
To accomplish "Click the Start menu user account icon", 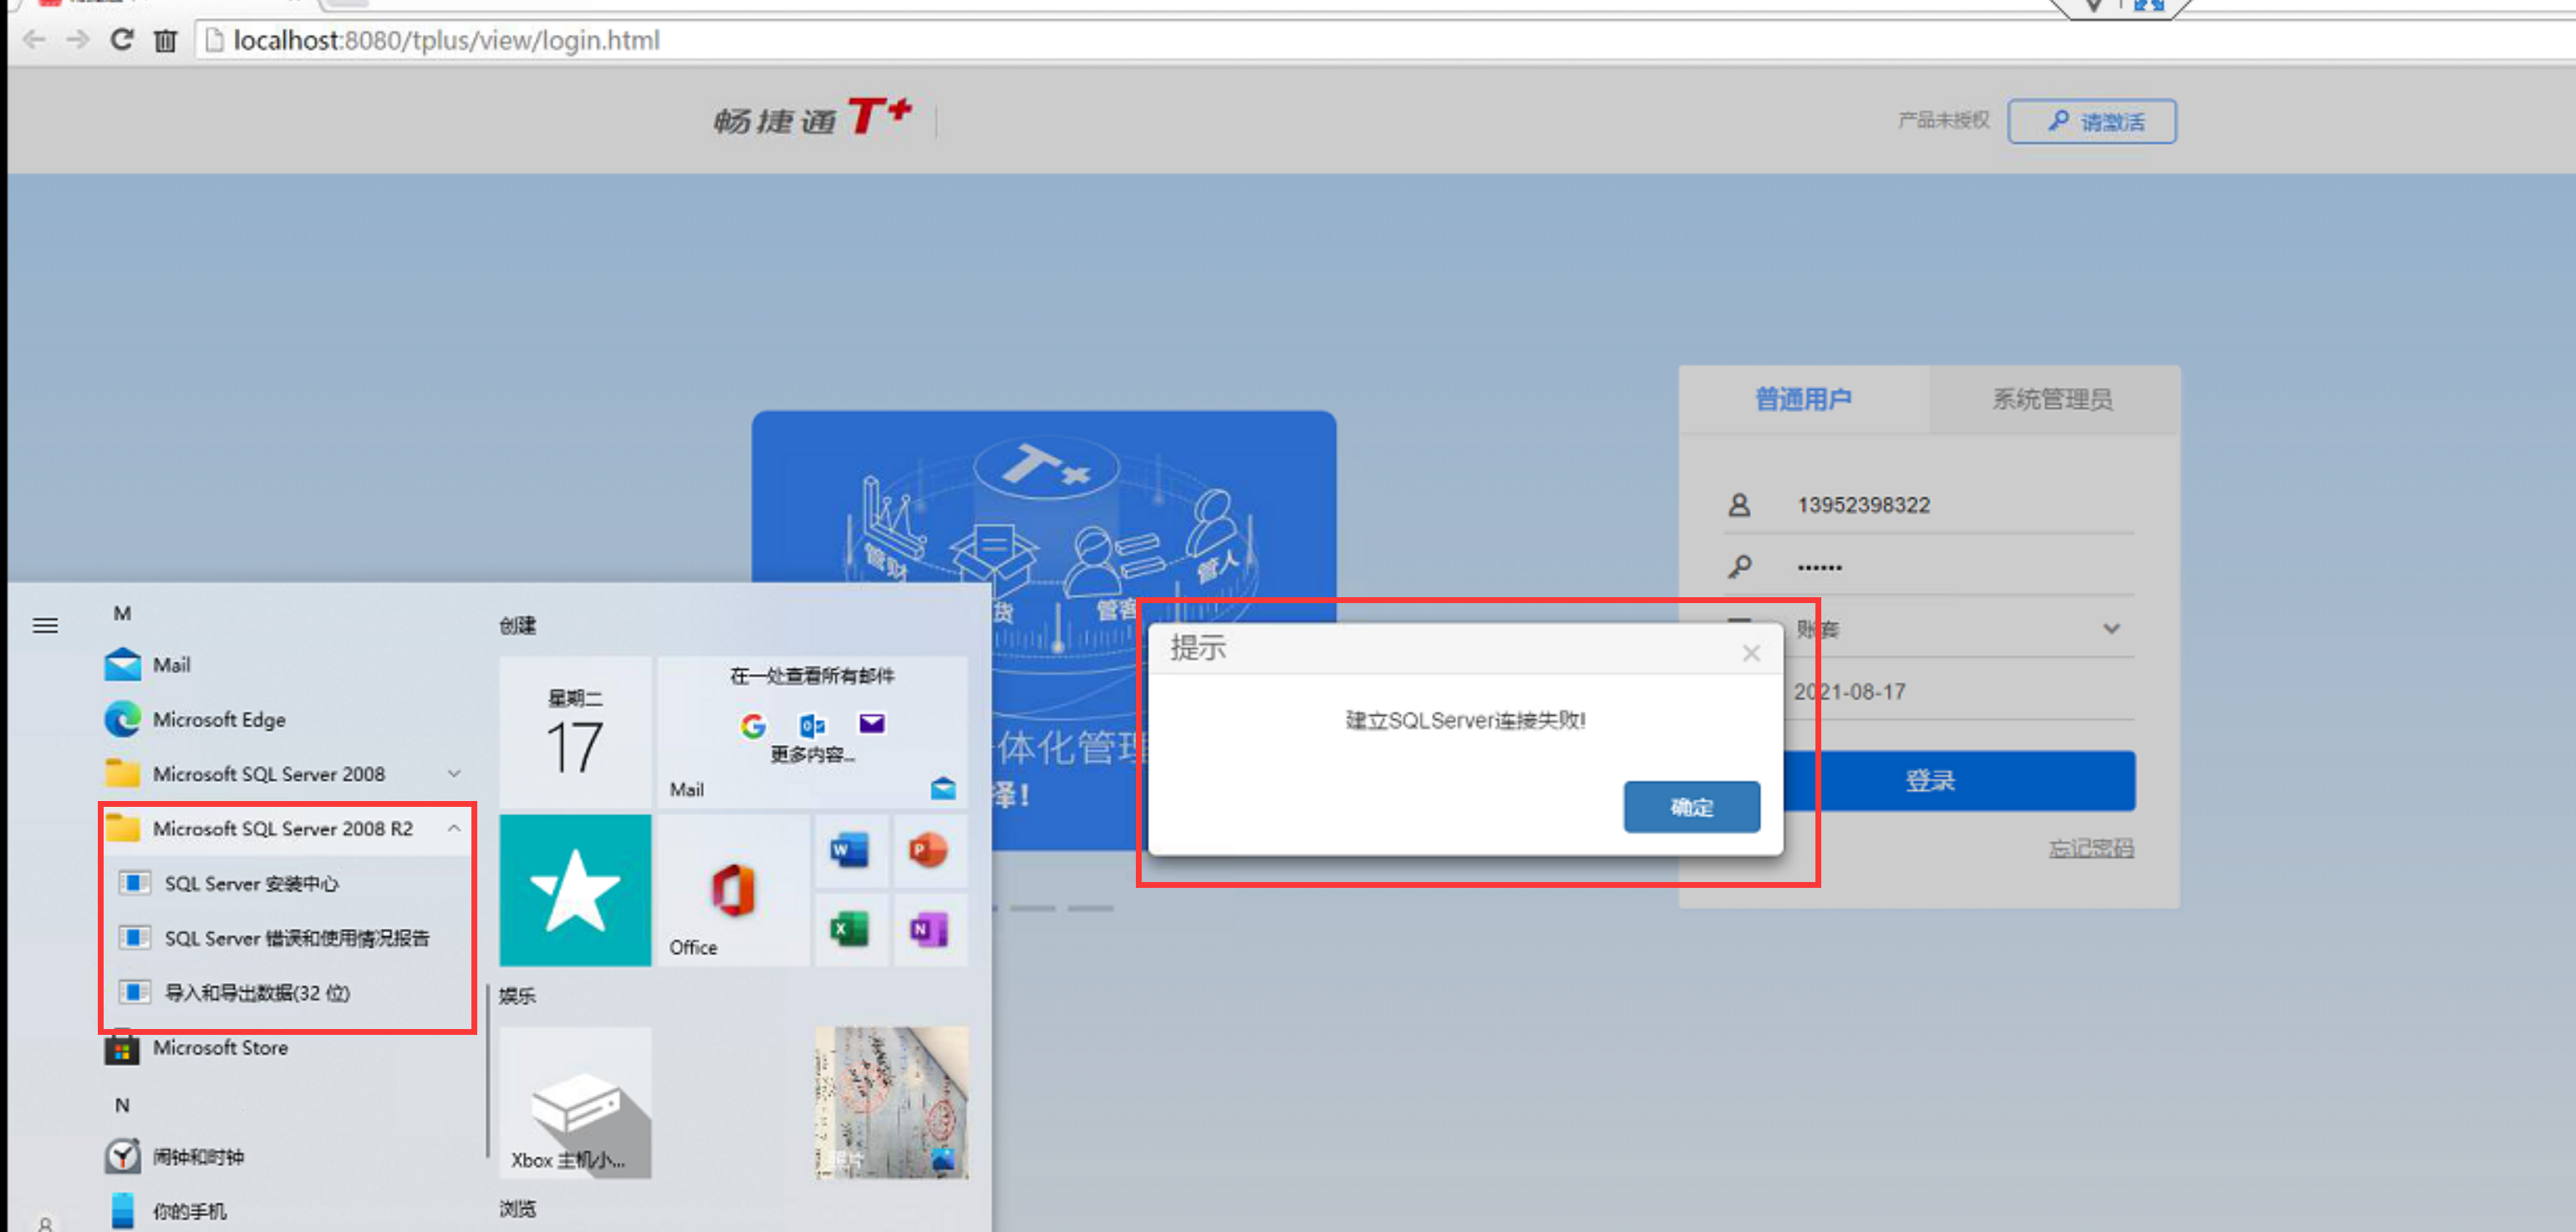I will pos(45,1223).
